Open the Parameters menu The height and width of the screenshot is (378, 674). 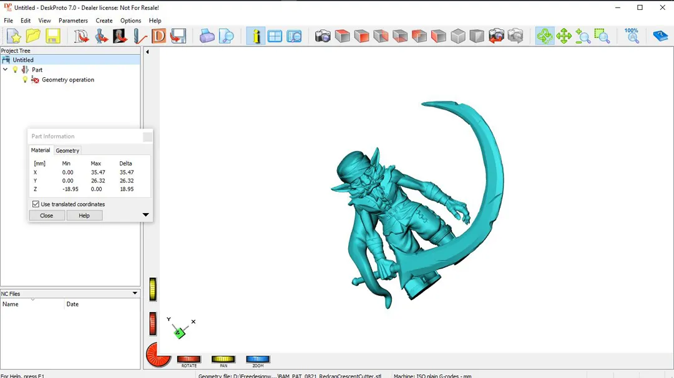[73, 21]
